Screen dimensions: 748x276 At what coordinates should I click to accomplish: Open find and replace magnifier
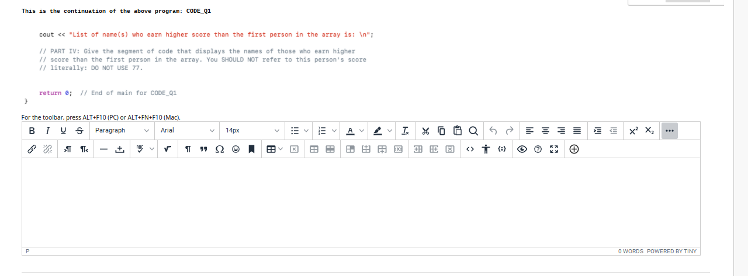click(472, 131)
